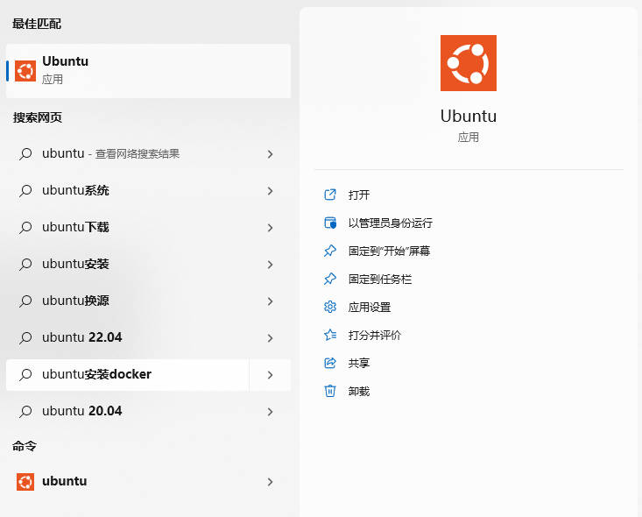Select 固定到"开始"屏幕

[389, 251]
